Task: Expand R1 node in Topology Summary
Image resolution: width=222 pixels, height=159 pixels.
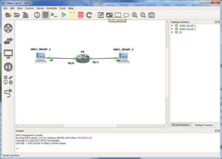Action: pyautogui.click(x=172, y=32)
